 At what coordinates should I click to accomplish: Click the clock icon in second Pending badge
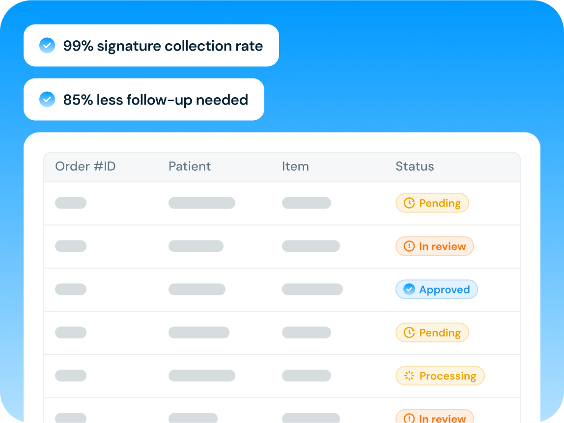click(x=409, y=333)
